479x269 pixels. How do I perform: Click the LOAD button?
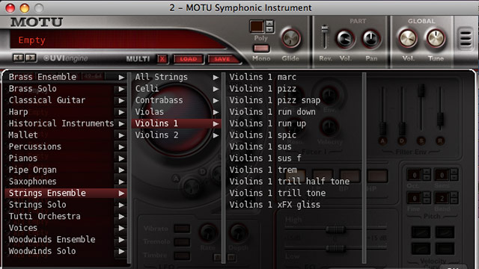point(188,59)
